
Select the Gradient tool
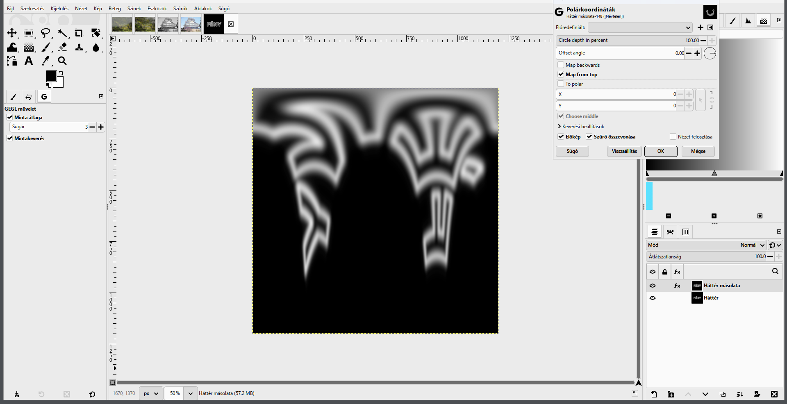click(x=28, y=47)
